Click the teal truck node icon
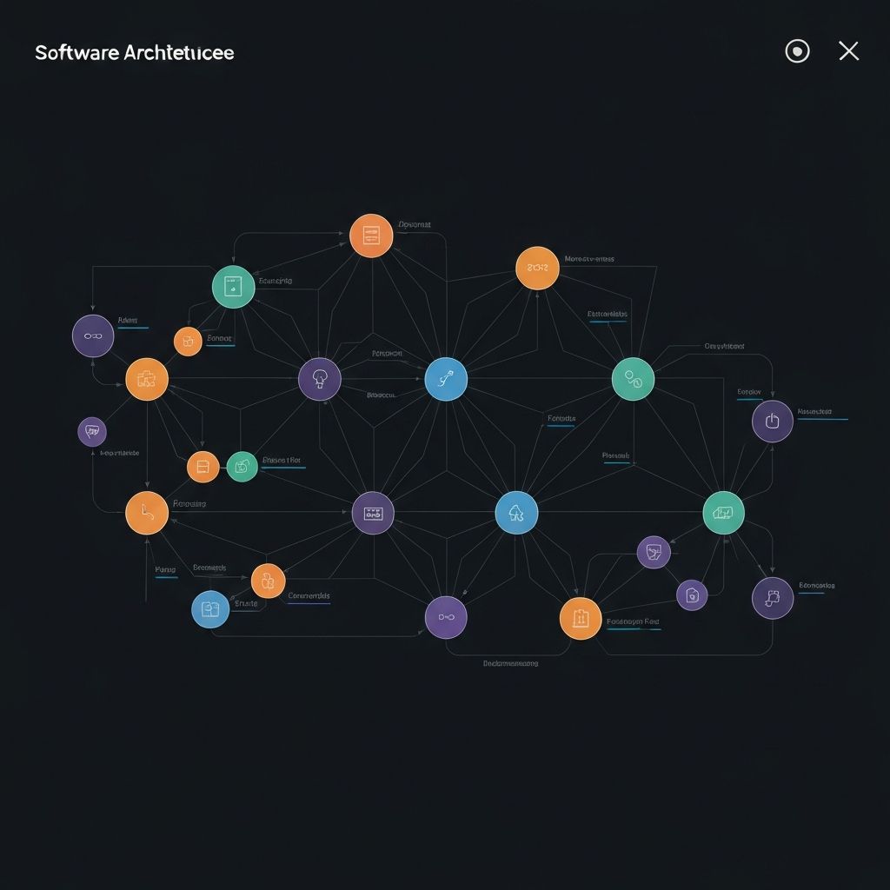This screenshot has height=890, width=890. (723, 513)
